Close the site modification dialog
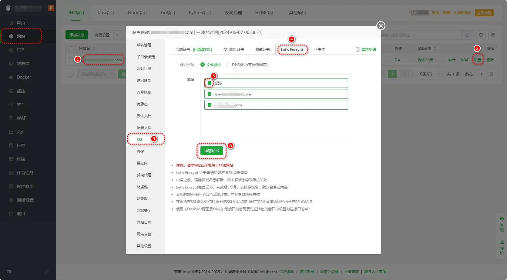Screen dimensions: 507x280 (381, 26)
